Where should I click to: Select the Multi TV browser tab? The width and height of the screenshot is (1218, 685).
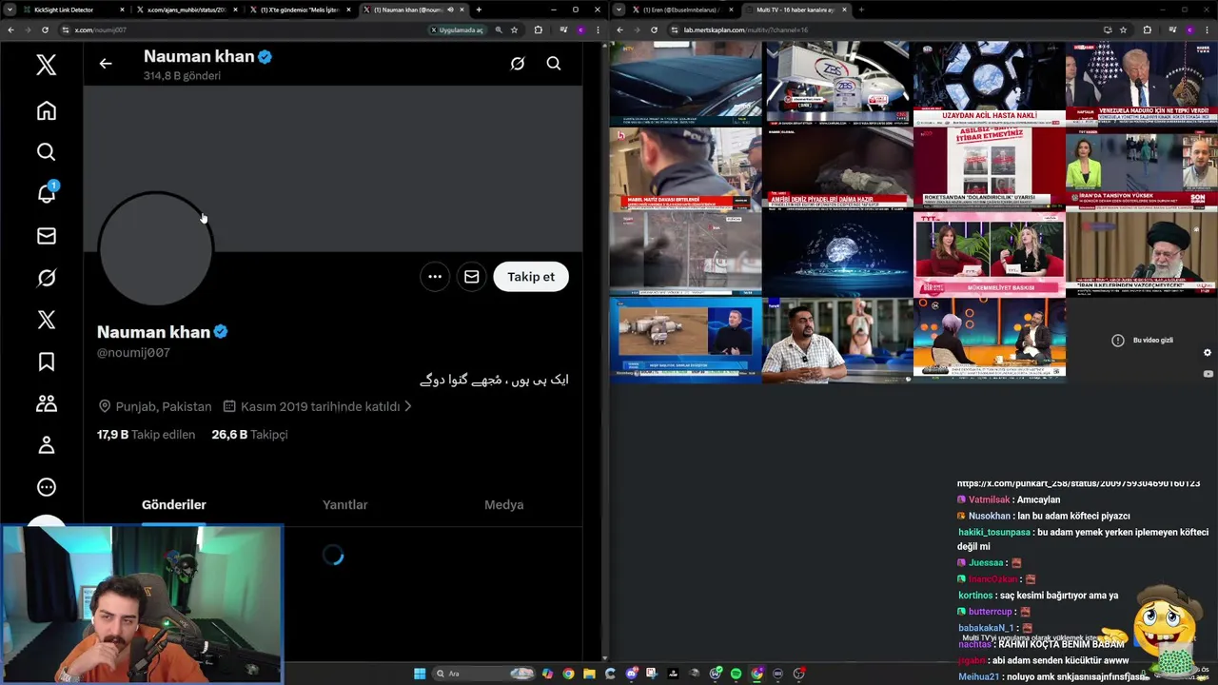coord(797,10)
